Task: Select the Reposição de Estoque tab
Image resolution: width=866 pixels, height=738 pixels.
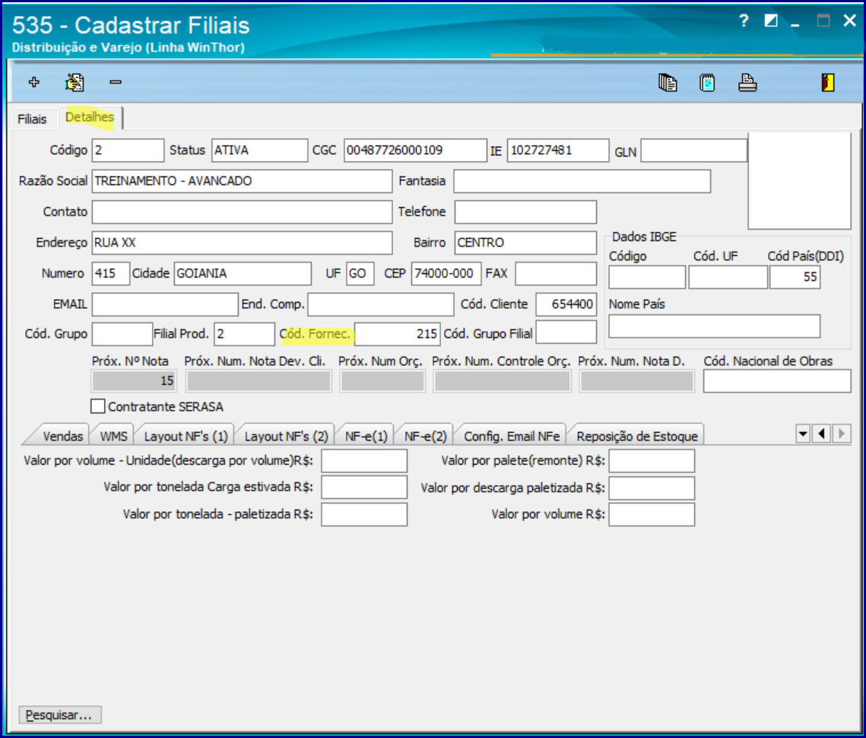Action: 637,436
